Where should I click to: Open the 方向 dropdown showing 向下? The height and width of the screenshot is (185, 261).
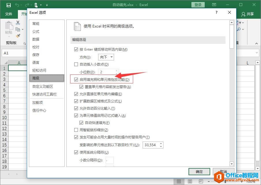pos(112,57)
